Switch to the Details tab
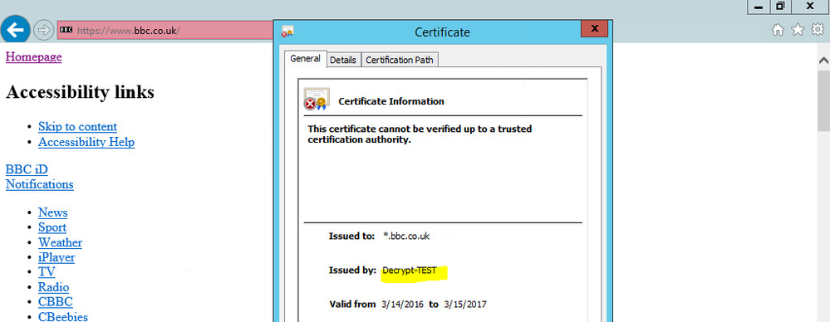 tap(343, 60)
